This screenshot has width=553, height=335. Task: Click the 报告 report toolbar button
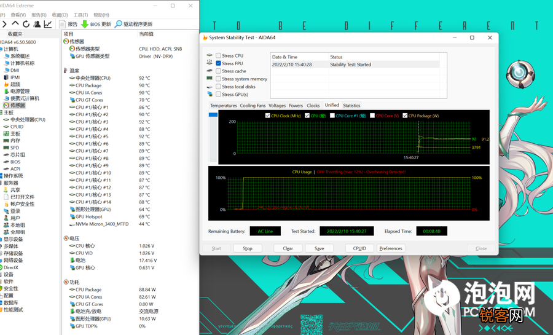68,24
